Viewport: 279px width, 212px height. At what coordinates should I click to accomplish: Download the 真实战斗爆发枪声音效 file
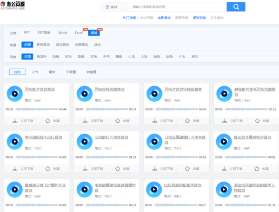pos(232,169)
